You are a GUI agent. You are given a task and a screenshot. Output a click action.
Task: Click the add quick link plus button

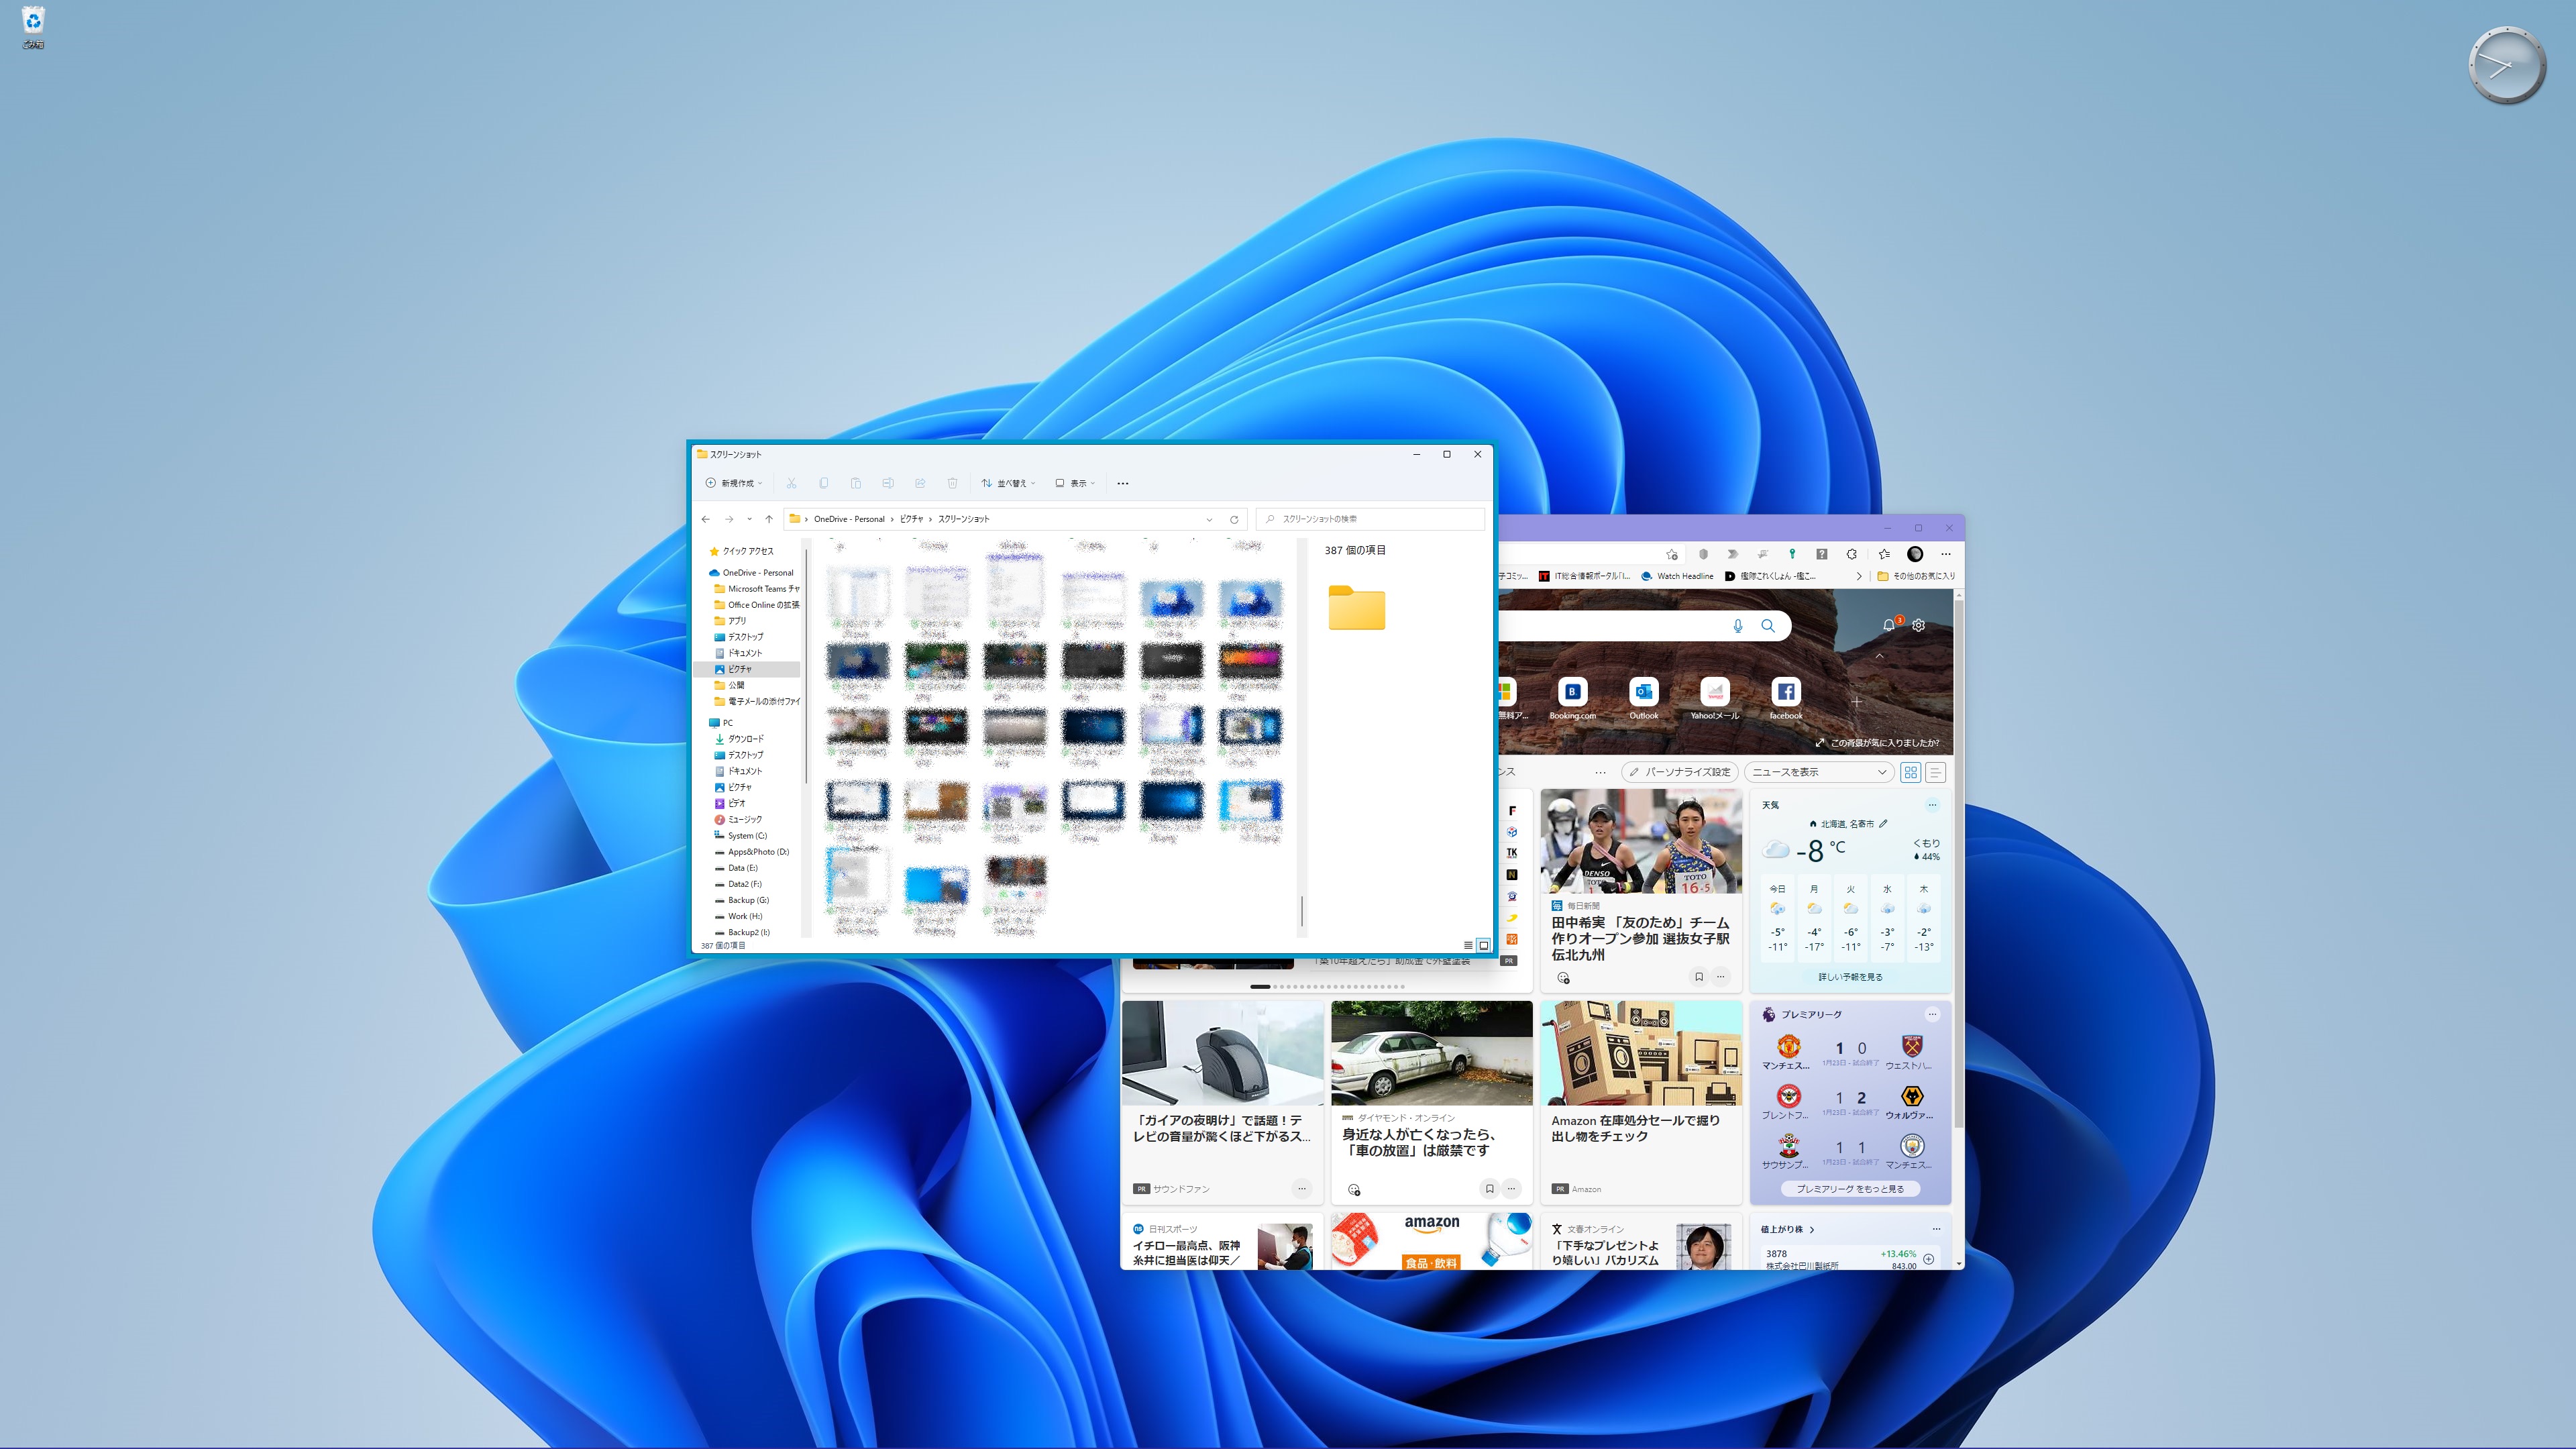(1857, 701)
